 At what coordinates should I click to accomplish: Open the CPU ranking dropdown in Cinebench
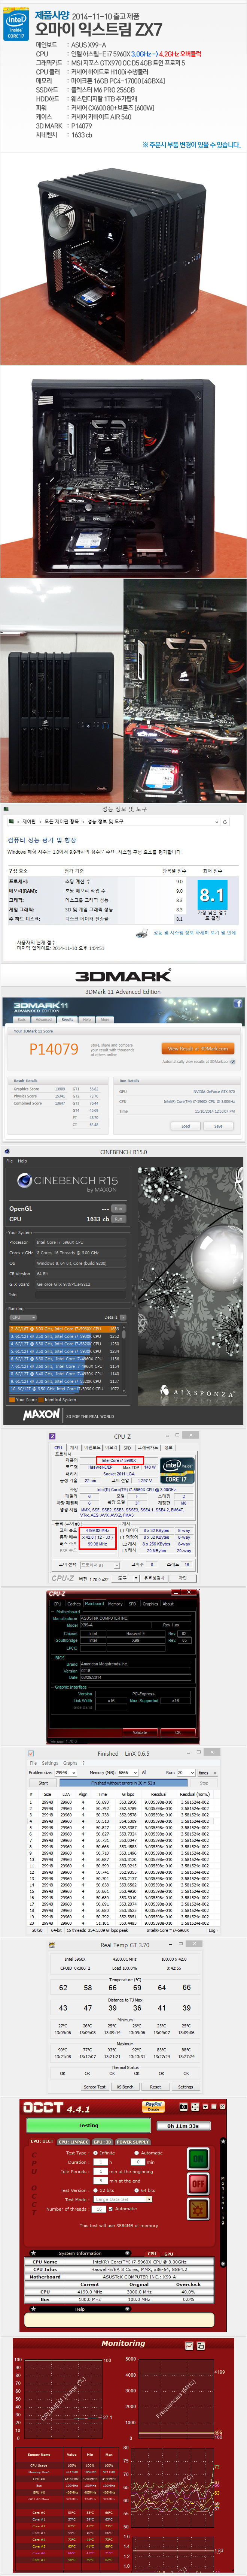pos(22,1317)
